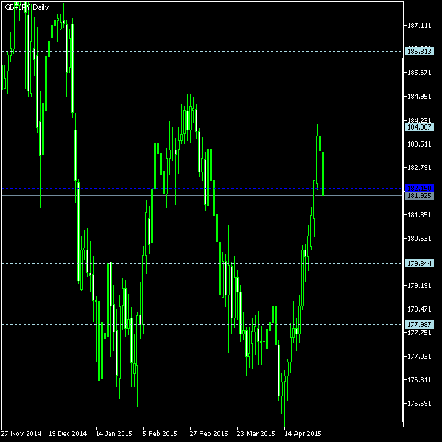
Task: Click the 175.591 price axis value
Action: point(419,404)
